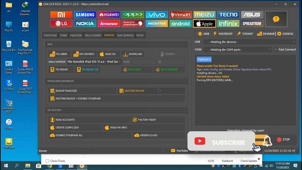Open DEVMGR device manager
The width and height of the screenshot is (302, 170).
point(266,34)
